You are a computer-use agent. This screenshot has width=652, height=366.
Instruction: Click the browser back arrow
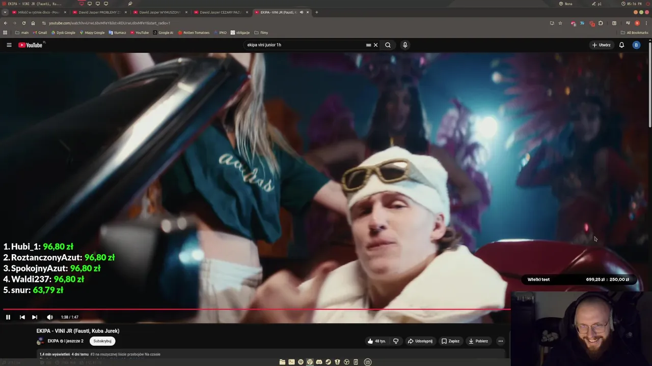[6, 23]
